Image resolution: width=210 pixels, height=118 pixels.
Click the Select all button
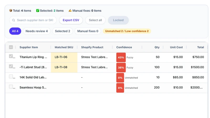click(x=95, y=20)
